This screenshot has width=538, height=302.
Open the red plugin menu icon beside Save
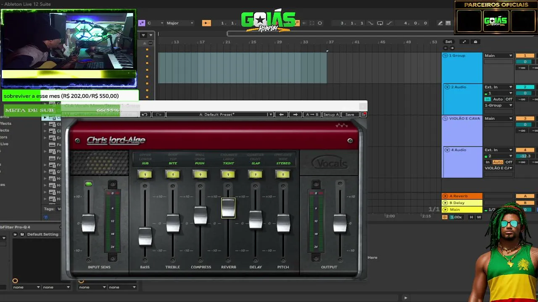point(364,115)
